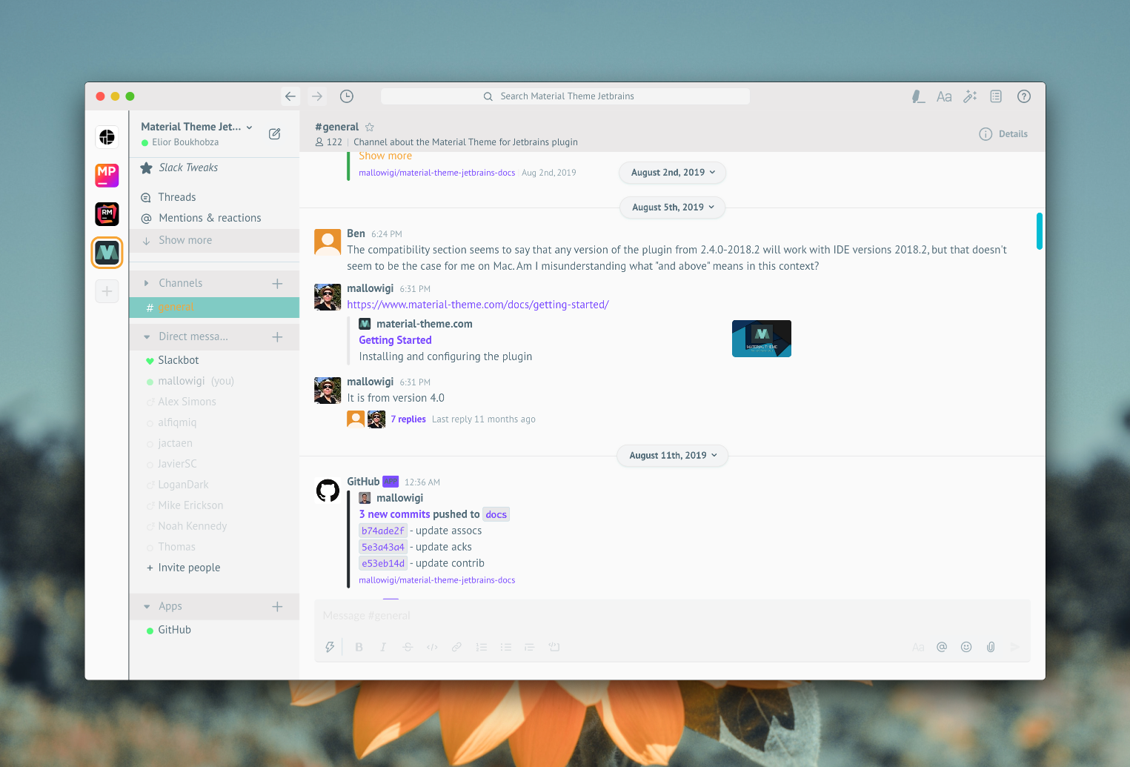Image resolution: width=1130 pixels, height=767 pixels.
Task: Click the docs branch tag
Action: pos(496,514)
